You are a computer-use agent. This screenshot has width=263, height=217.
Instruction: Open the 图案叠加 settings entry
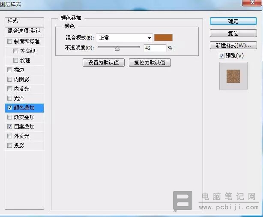pyautogui.click(x=24, y=126)
